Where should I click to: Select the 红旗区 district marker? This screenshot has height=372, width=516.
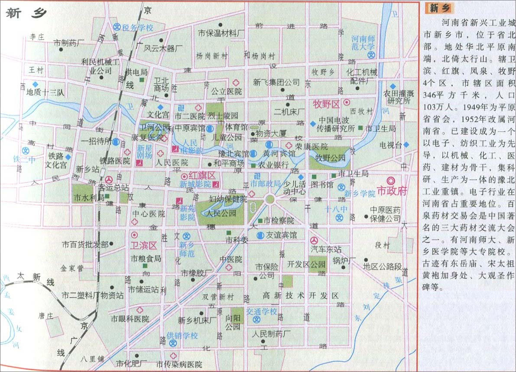[185, 176]
